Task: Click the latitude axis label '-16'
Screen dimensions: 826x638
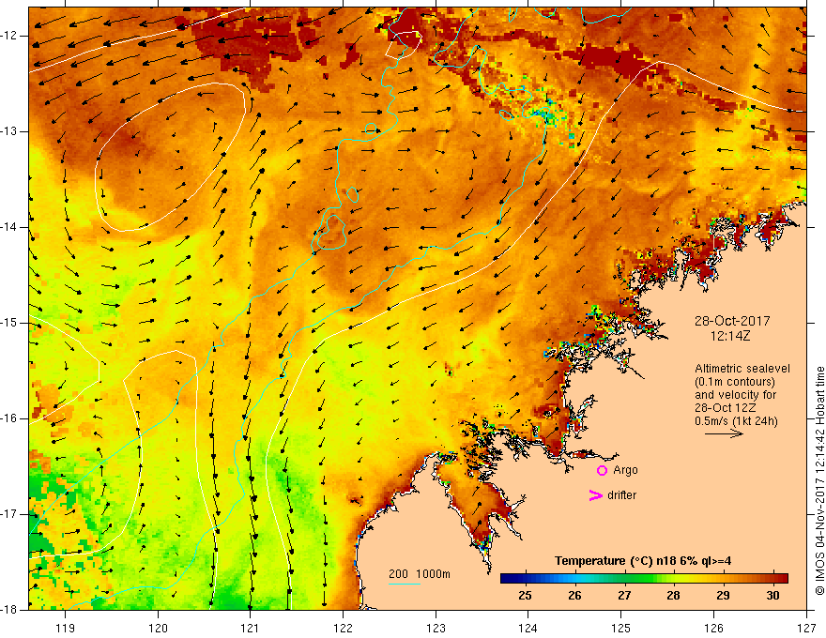Action: [x=10, y=418]
